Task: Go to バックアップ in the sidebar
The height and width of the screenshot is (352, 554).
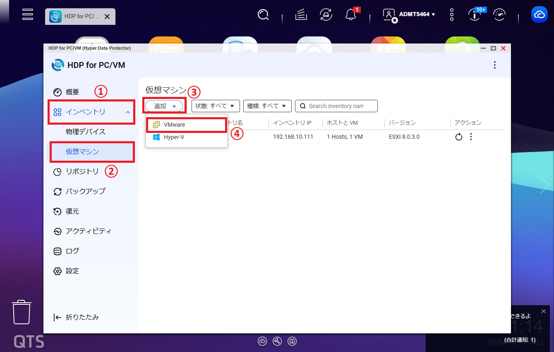Action: (x=85, y=191)
